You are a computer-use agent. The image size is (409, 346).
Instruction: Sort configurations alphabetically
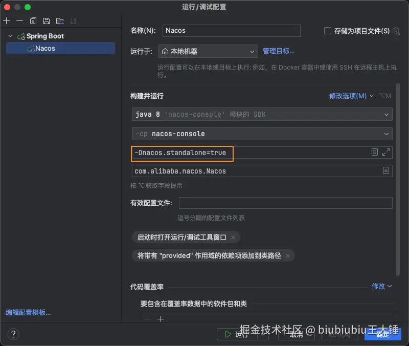73,21
